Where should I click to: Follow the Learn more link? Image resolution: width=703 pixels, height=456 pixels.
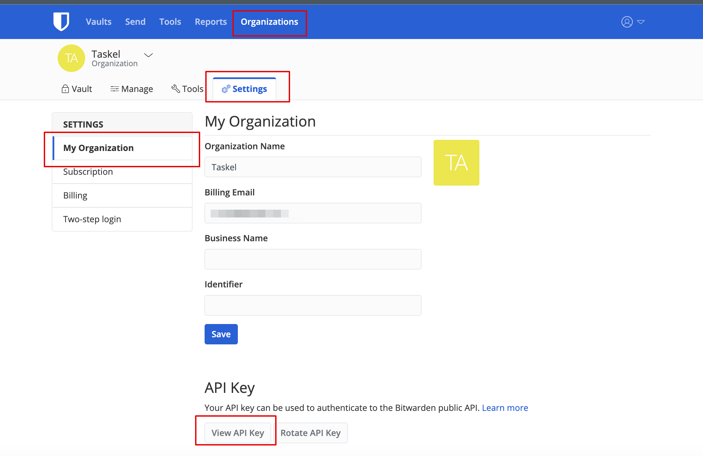505,408
